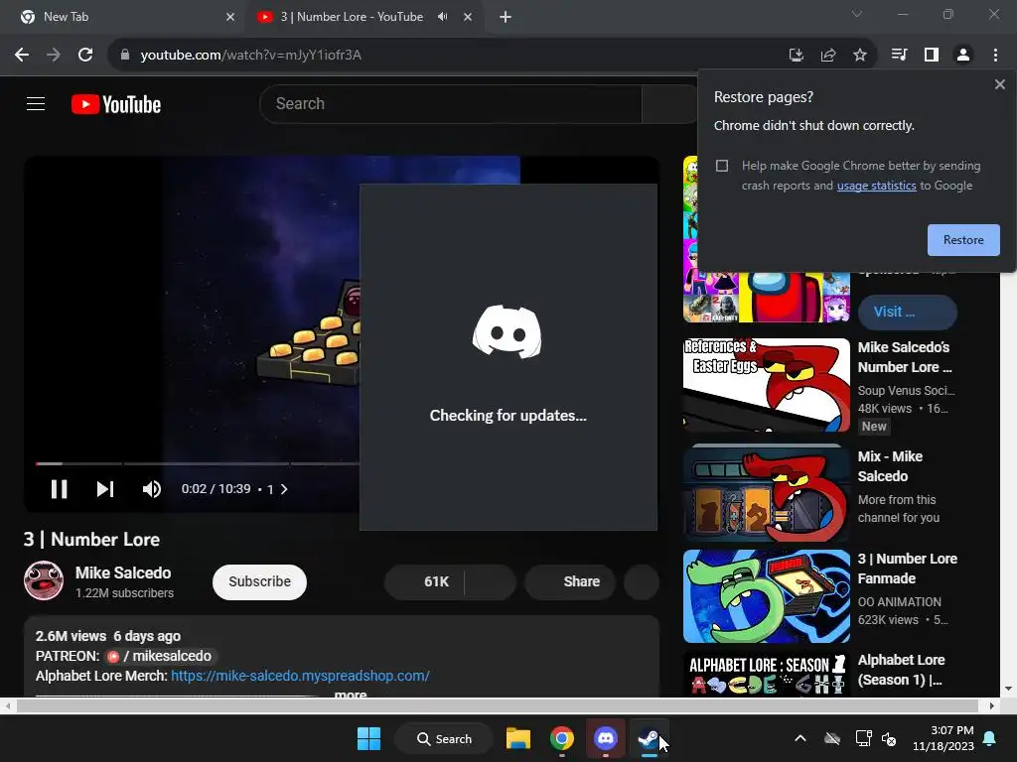Image resolution: width=1017 pixels, height=762 pixels.
Task: Click the OO ANIMATION channel name
Action: point(899,602)
